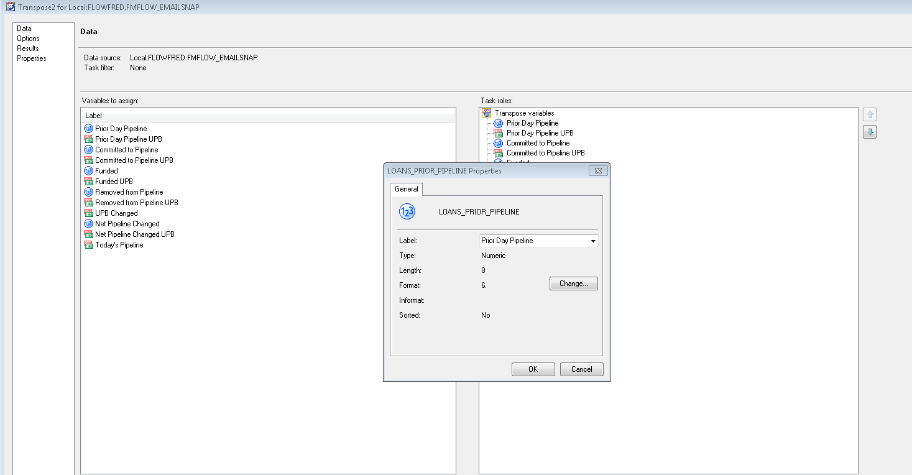Click the move-up arrow beside Task roles
Screen dimensions: 912x475
pos(869,114)
